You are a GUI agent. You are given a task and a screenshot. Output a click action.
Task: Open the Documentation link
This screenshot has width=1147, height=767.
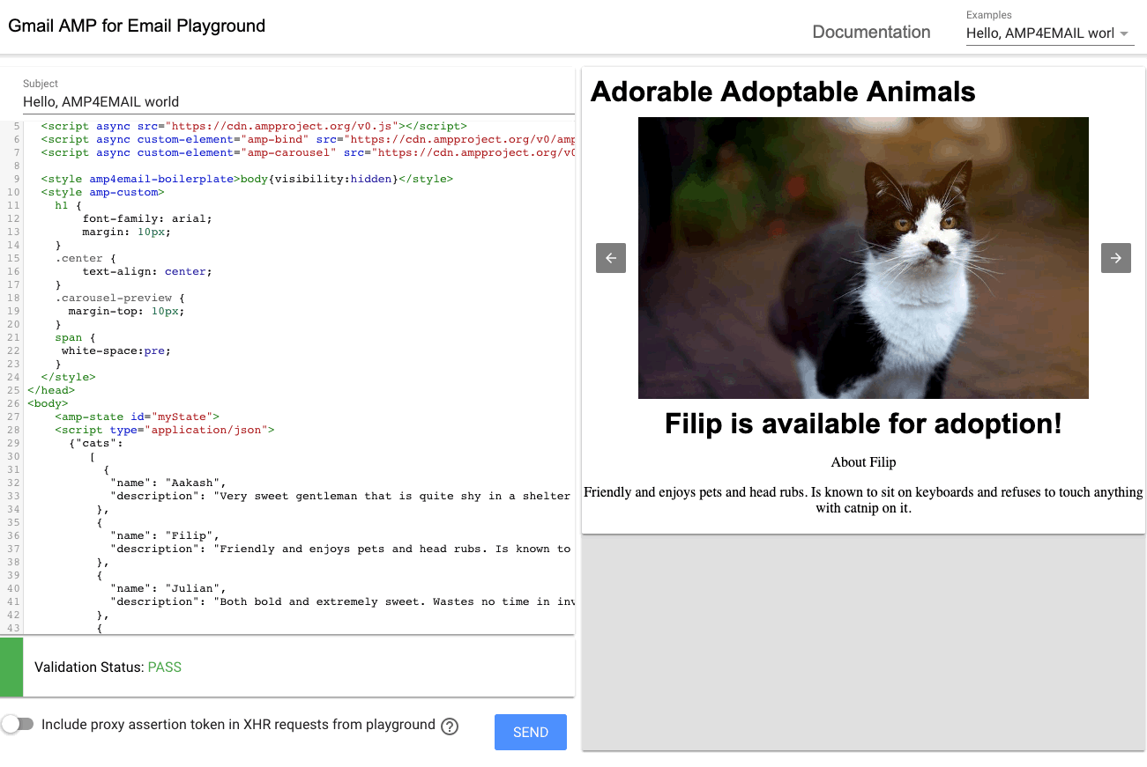(871, 32)
